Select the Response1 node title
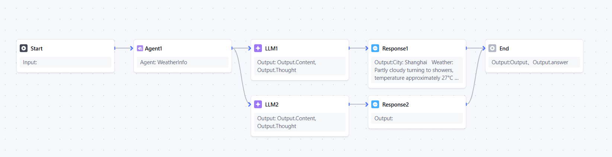Image resolution: width=612 pixels, height=157 pixels. click(395, 49)
